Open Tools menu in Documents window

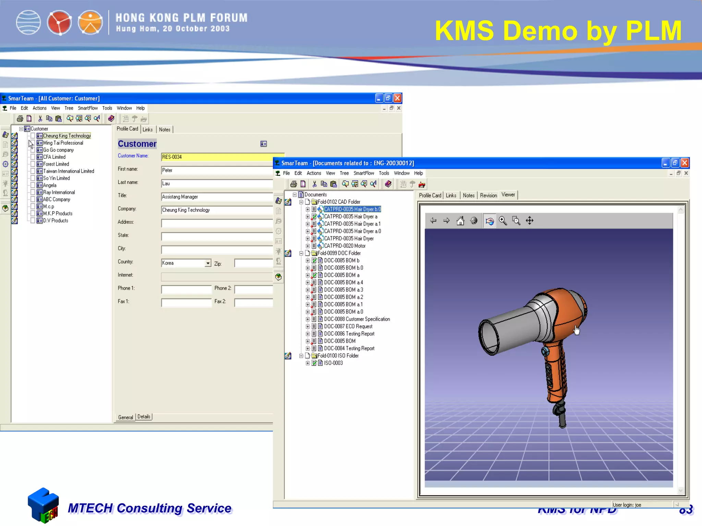(x=384, y=173)
